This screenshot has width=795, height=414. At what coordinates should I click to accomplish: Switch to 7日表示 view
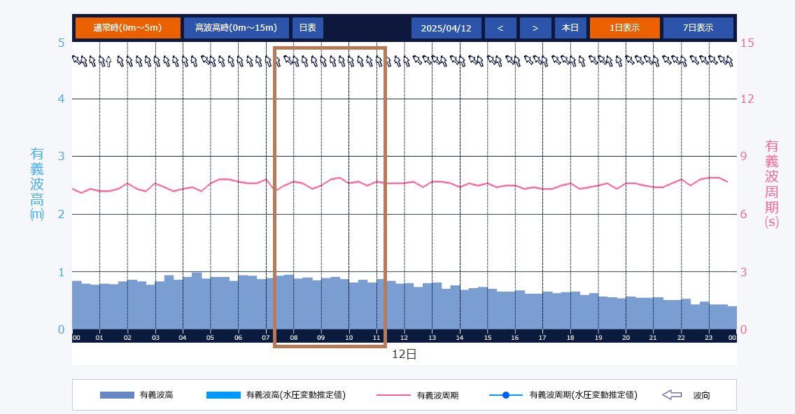(x=698, y=28)
